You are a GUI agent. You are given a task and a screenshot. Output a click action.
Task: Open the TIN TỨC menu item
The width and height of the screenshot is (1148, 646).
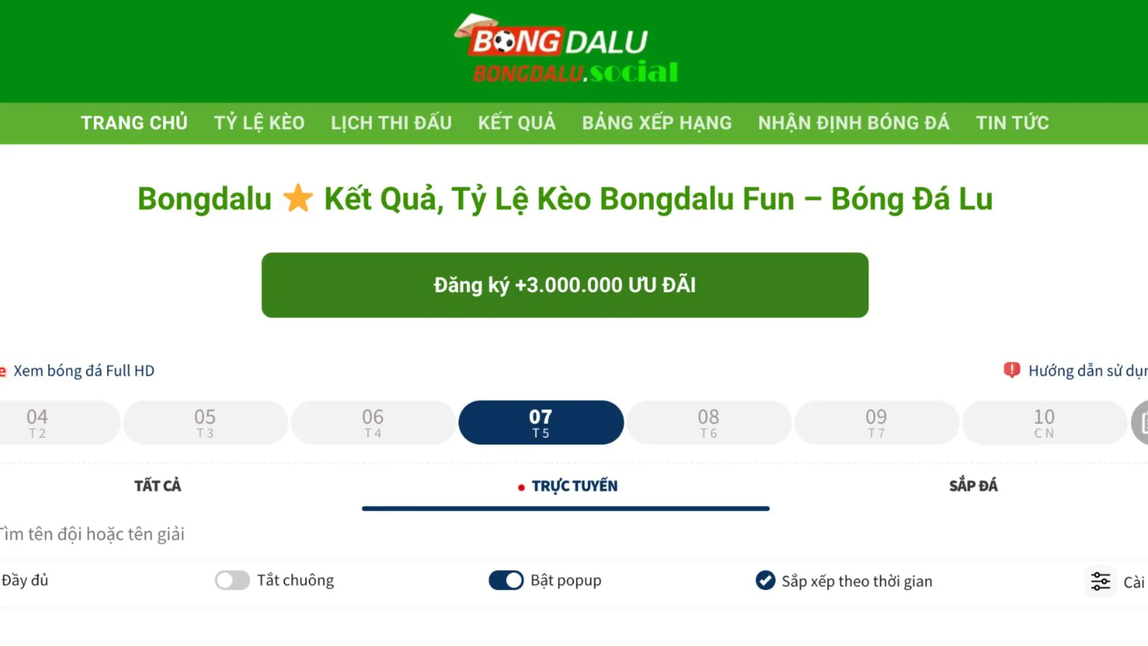[x=1012, y=123]
